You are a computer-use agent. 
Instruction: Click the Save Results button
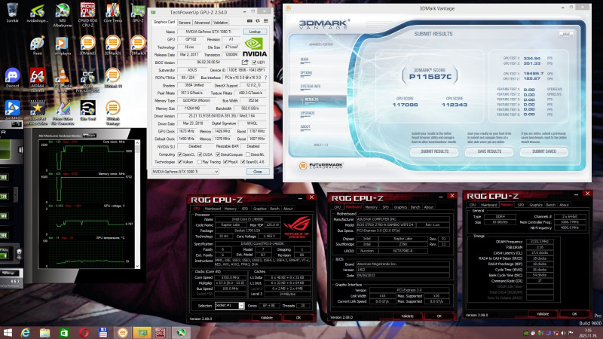(489, 151)
